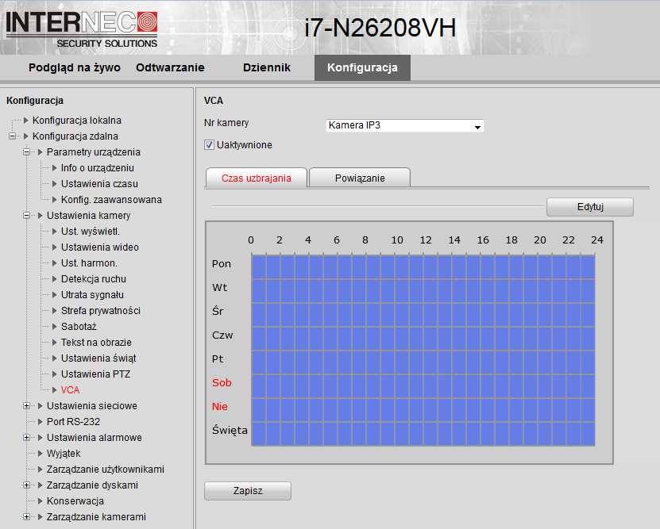This screenshot has width=660, height=529.
Task: Click the arrow icon beside Detekcja ruchu
Action: pyautogui.click(x=54, y=279)
